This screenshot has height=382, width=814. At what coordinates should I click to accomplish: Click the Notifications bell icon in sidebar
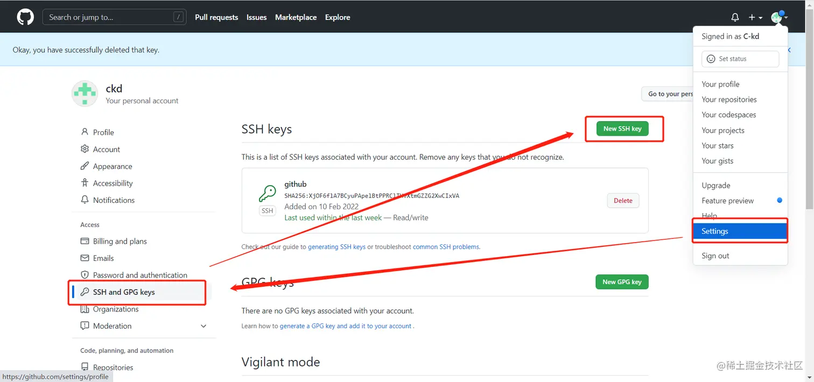coord(85,200)
